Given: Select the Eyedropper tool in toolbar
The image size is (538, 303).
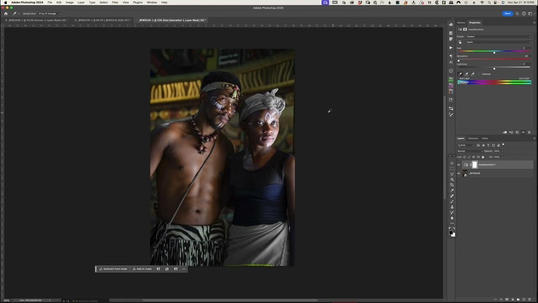Looking at the screenshot, I should click(452, 191).
